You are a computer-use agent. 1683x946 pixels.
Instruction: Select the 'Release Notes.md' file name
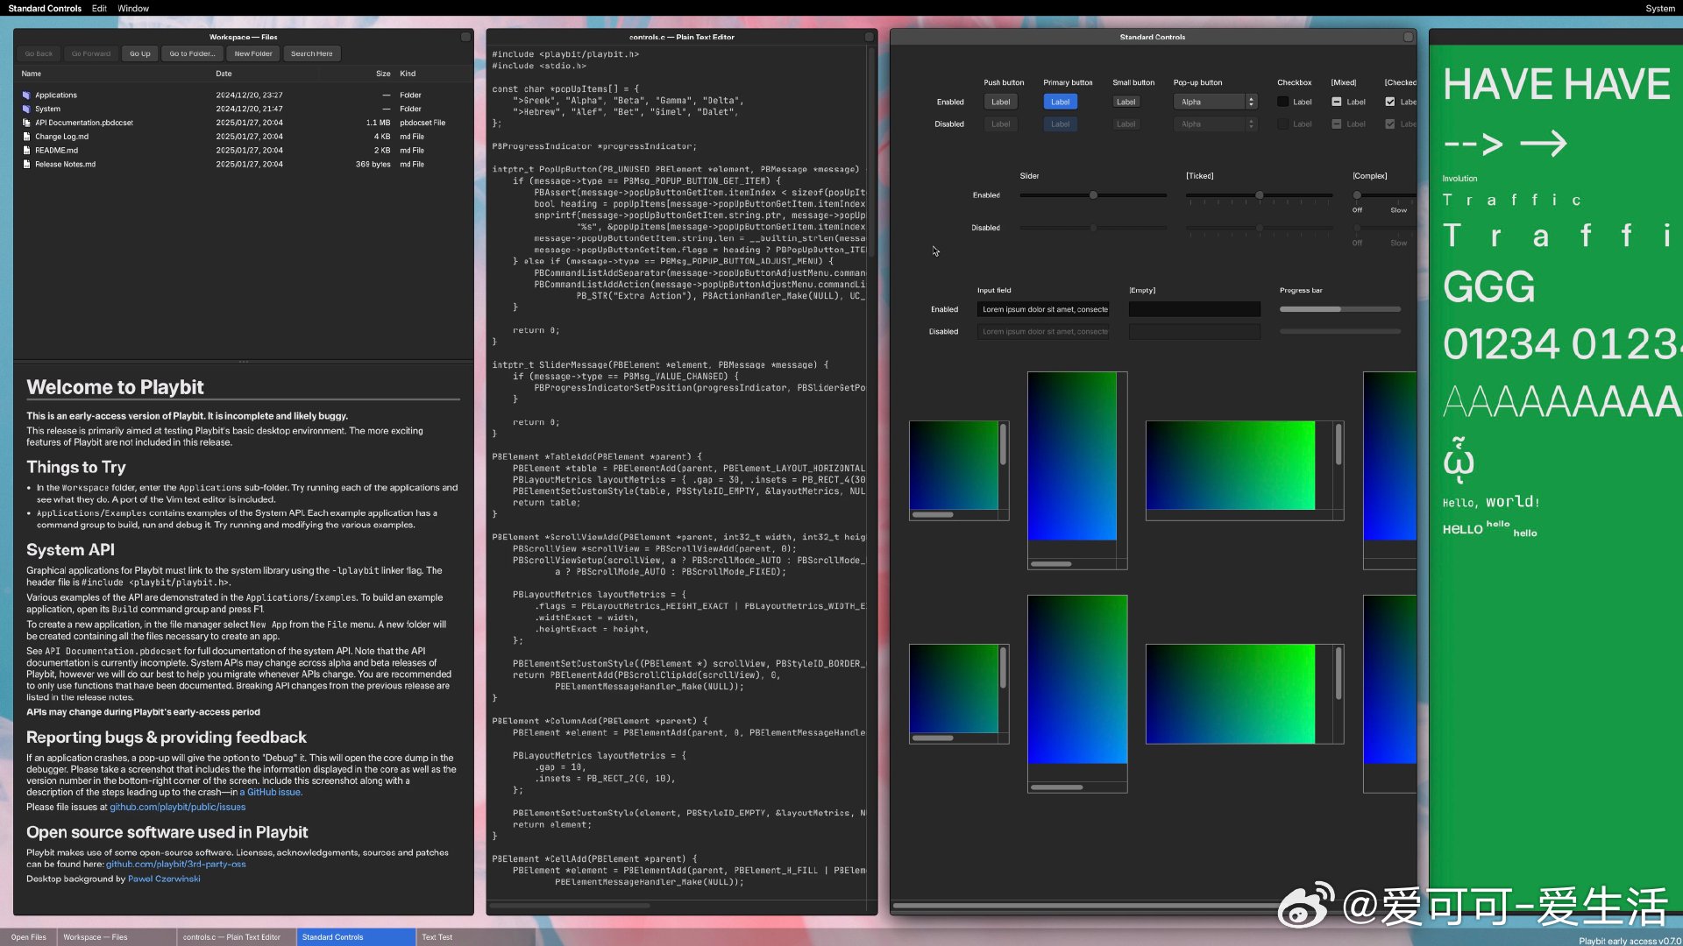[66, 164]
